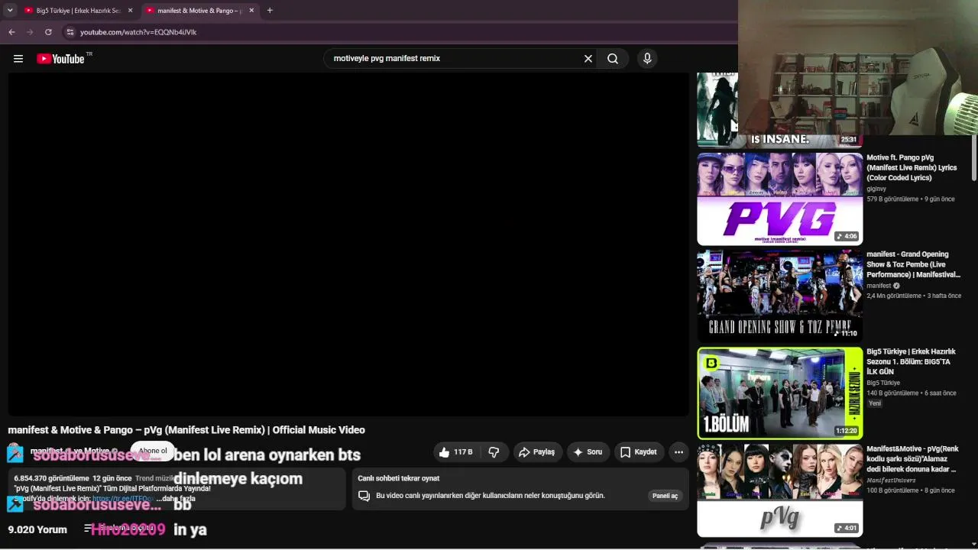Click the '6.854.370 görüntüleme' view count
Image resolution: width=978 pixels, height=550 pixels.
coord(51,478)
